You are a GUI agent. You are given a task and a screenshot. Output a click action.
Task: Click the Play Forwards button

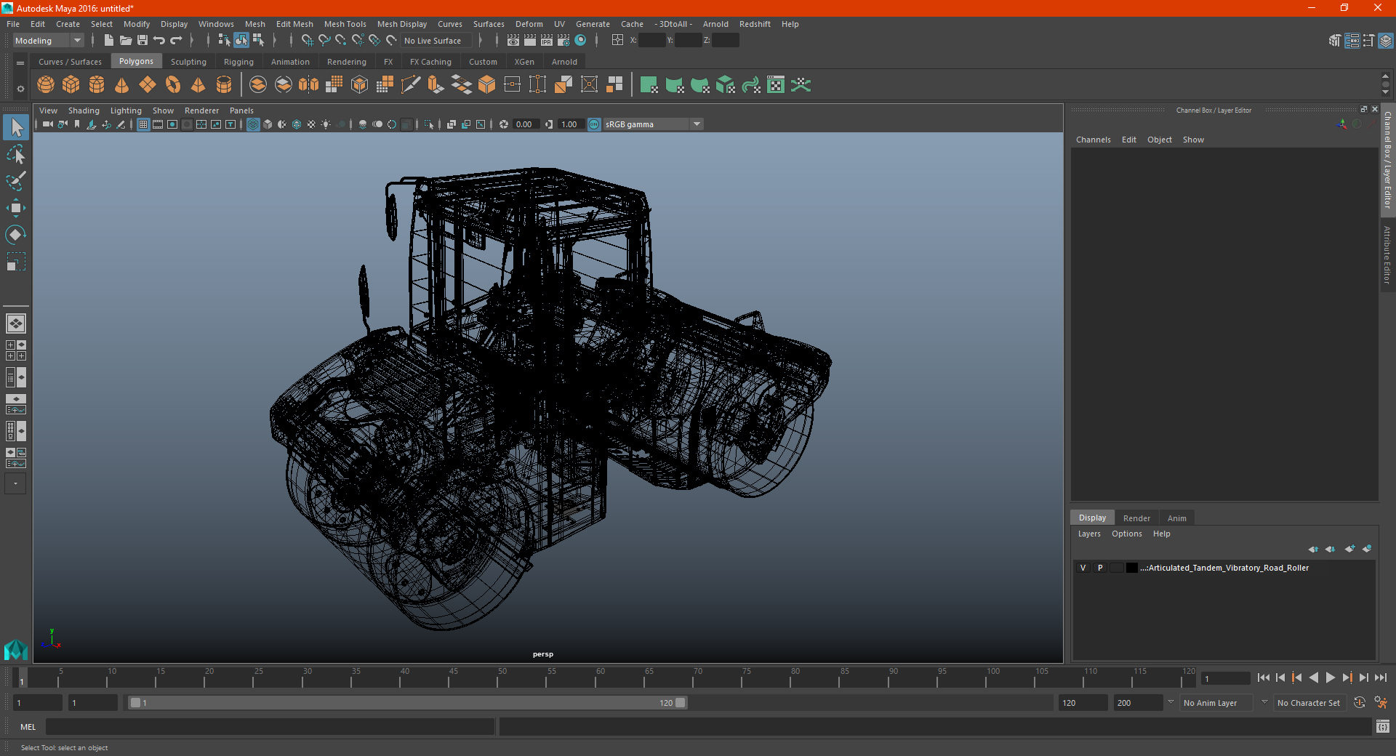[1330, 677]
